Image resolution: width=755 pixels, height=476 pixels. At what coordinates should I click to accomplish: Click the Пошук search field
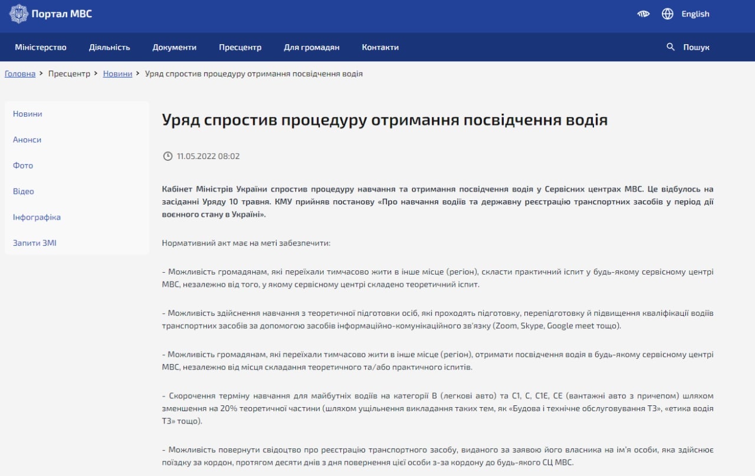(697, 47)
